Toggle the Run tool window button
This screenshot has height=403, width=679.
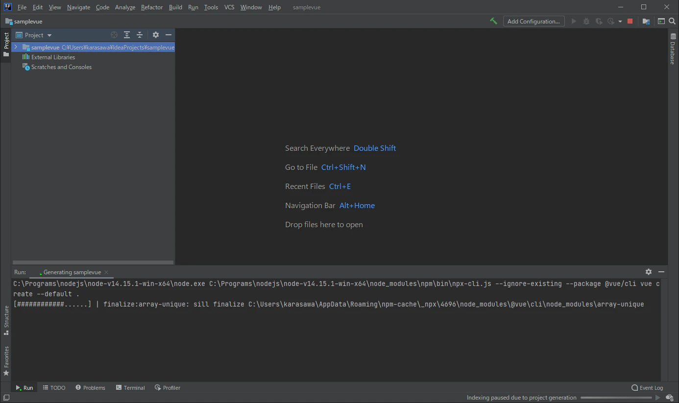[x=24, y=387]
